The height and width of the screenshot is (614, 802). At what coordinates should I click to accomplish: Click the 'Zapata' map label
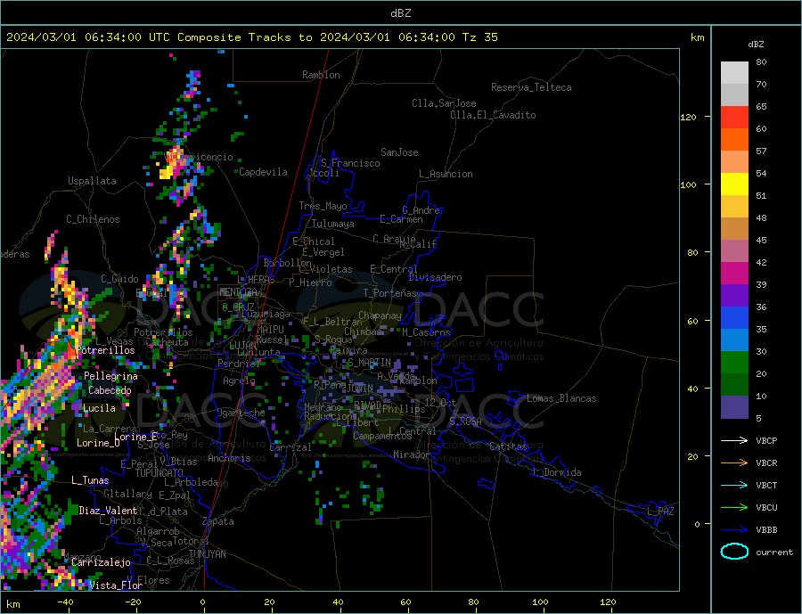pos(218,521)
